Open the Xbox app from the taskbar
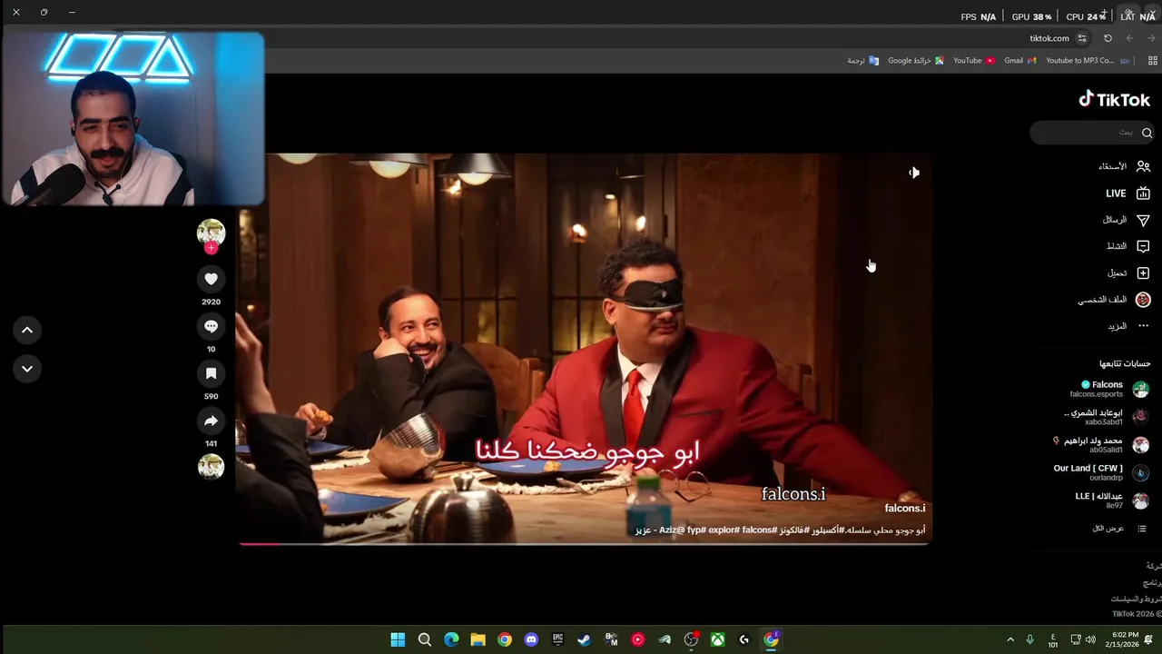Screen dimensions: 1162x654 (x=717, y=639)
